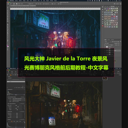Open the Actions play icon in the collapsed panel strip
The height and width of the screenshot is (128, 128).
[x=103, y=9]
